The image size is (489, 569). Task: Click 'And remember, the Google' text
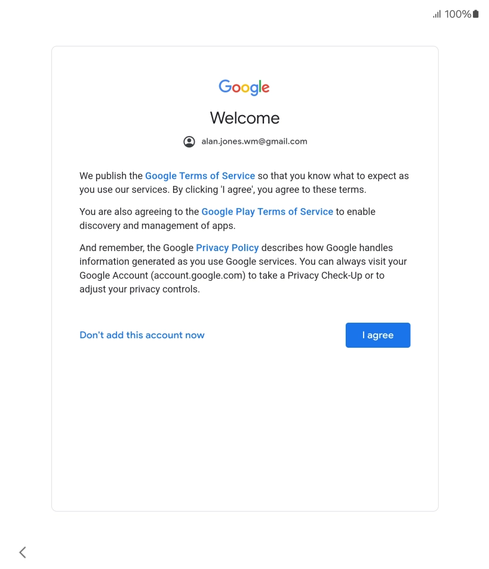pyautogui.click(x=136, y=248)
